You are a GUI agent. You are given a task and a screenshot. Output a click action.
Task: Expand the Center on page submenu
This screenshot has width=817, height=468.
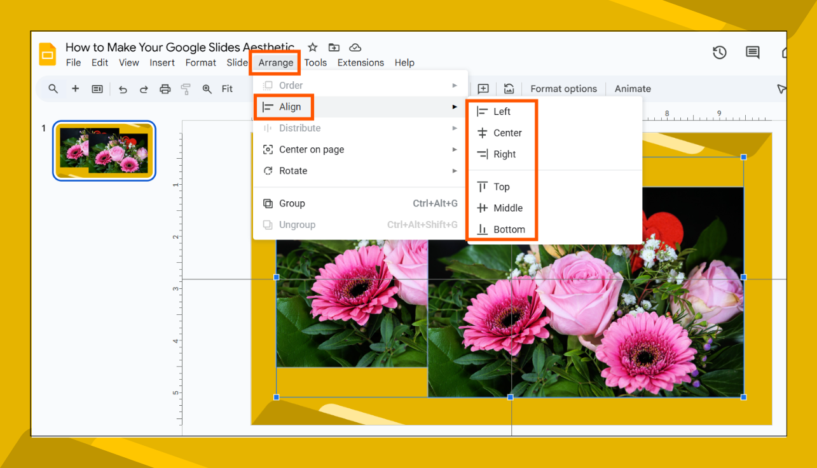[312, 149]
